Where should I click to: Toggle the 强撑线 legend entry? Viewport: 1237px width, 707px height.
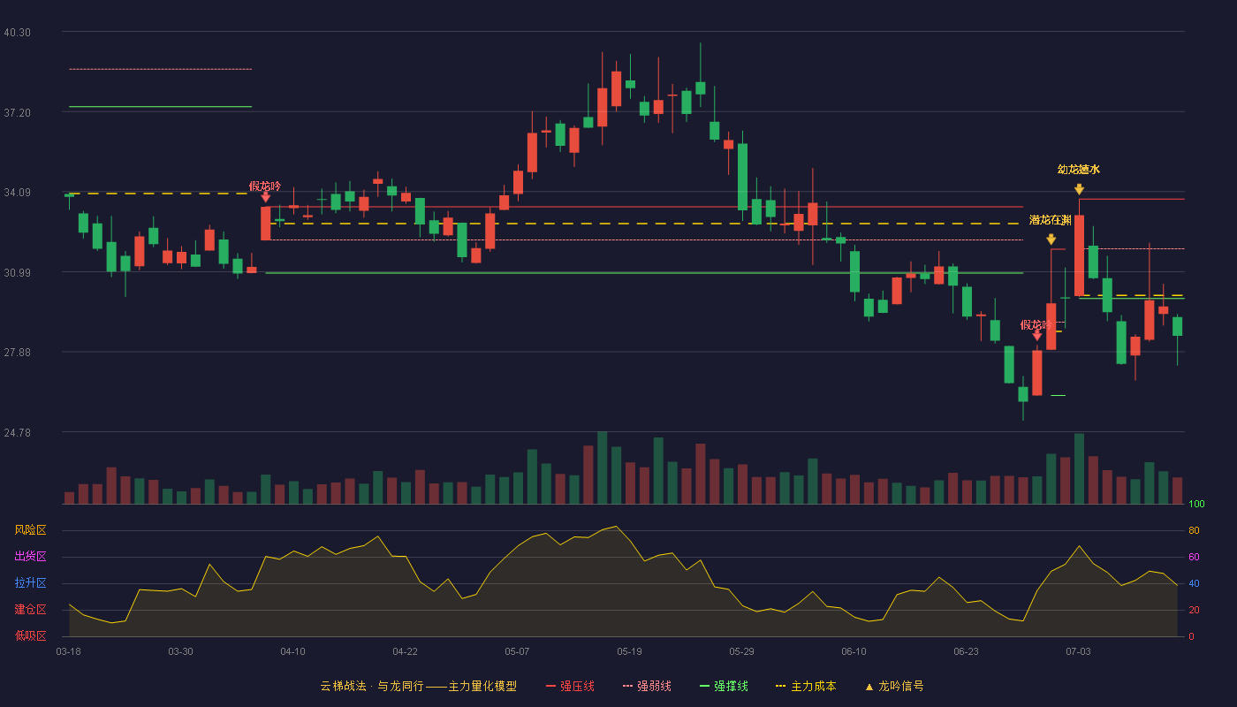(724, 686)
